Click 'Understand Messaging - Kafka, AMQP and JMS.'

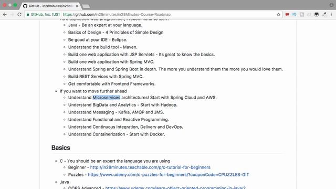(x=116, y=112)
